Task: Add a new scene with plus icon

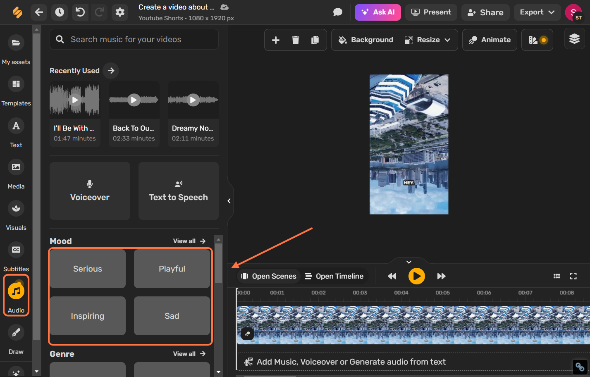Action: point(276,40)
